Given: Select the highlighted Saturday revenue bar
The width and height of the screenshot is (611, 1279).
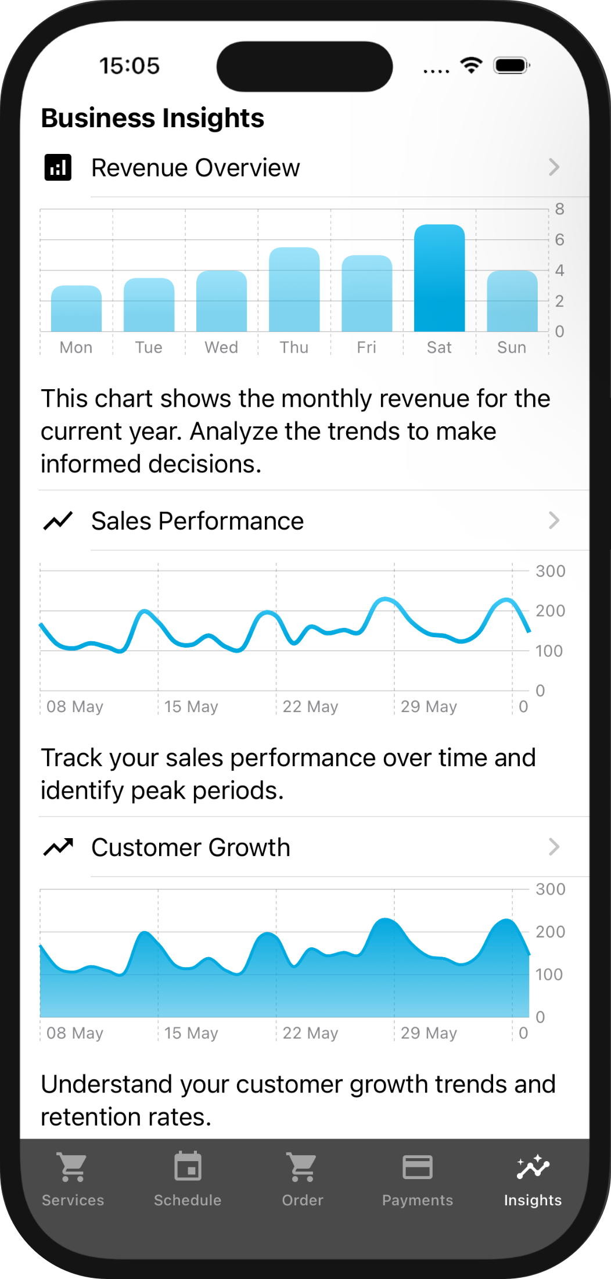Looking at the screenshot, I should tap(439, 278).
